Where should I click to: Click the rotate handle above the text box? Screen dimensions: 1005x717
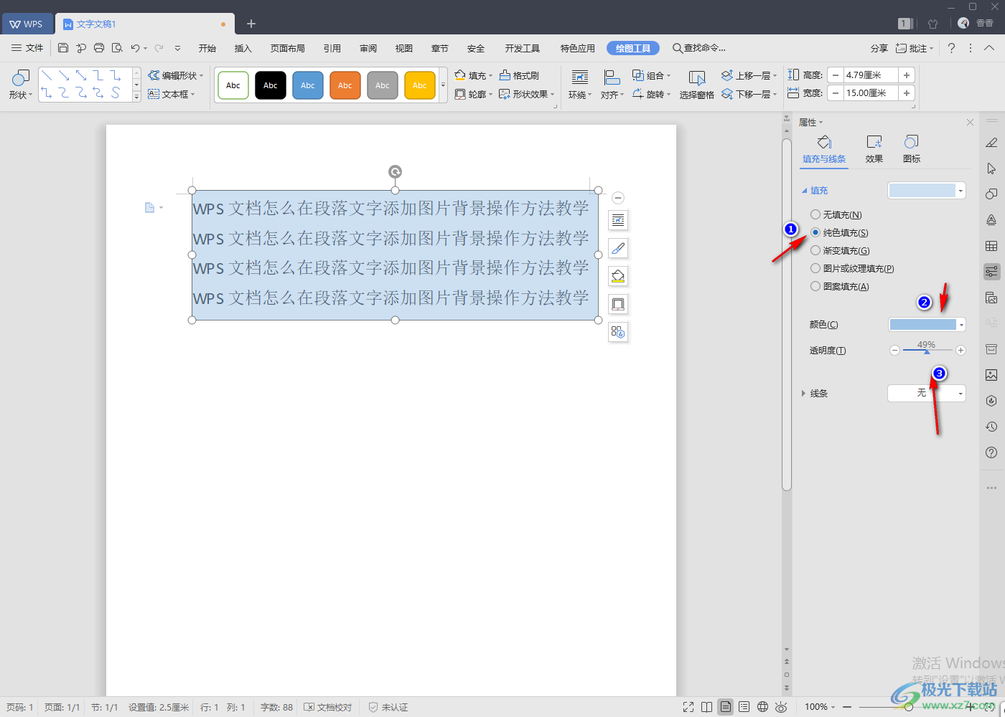[x=395, y=171]
